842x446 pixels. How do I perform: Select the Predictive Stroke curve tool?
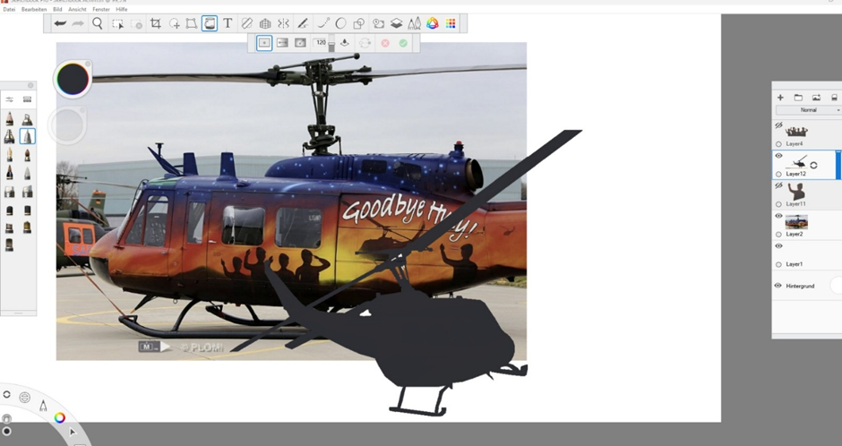click(x=323, y=23)
